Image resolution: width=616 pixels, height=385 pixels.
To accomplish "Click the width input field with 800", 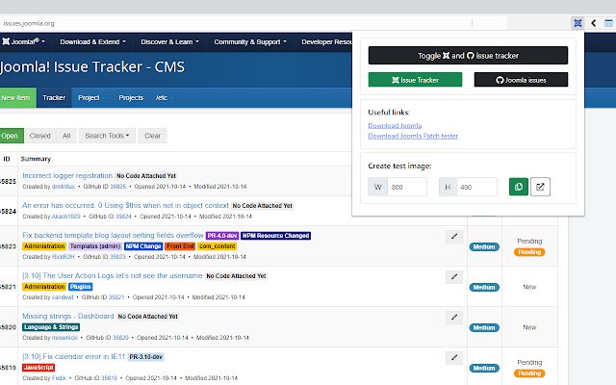I will 407,187.
